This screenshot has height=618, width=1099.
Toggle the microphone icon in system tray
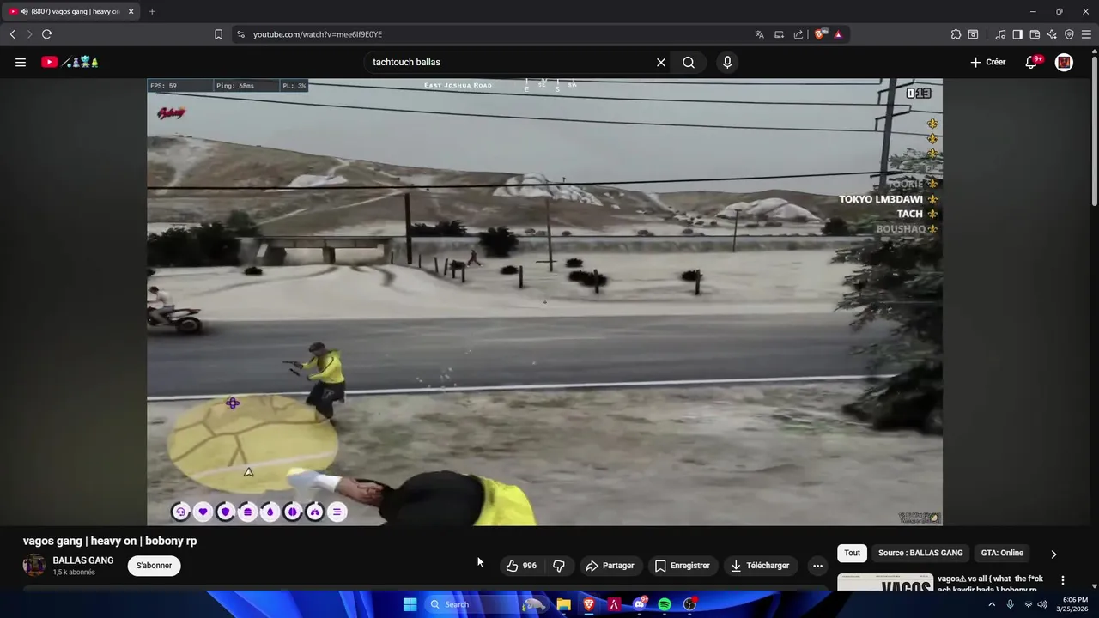1010,604
